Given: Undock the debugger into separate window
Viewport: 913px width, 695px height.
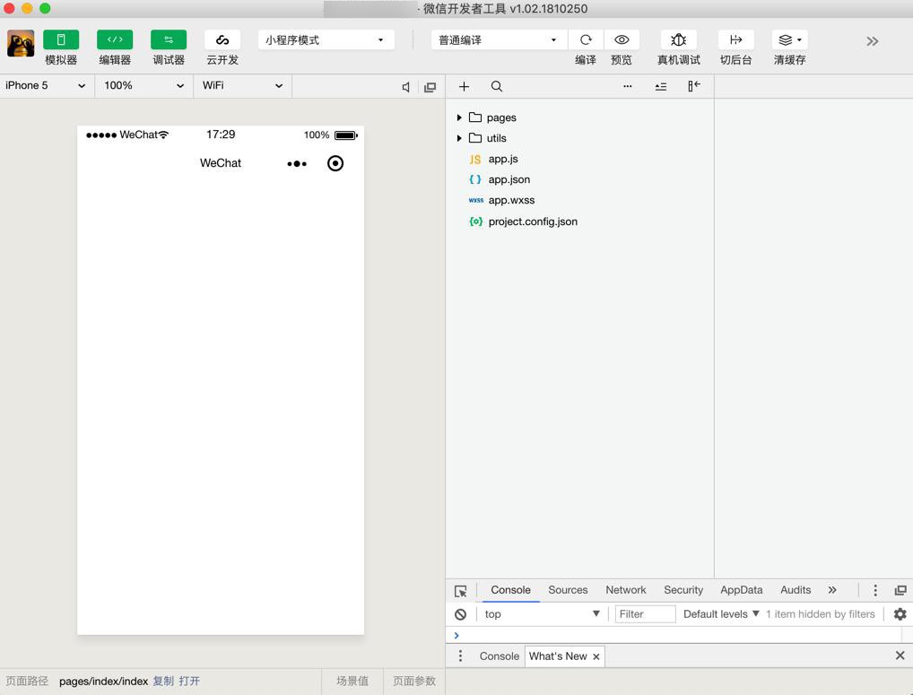Looking at the screenshot, I should coord(900,590).
